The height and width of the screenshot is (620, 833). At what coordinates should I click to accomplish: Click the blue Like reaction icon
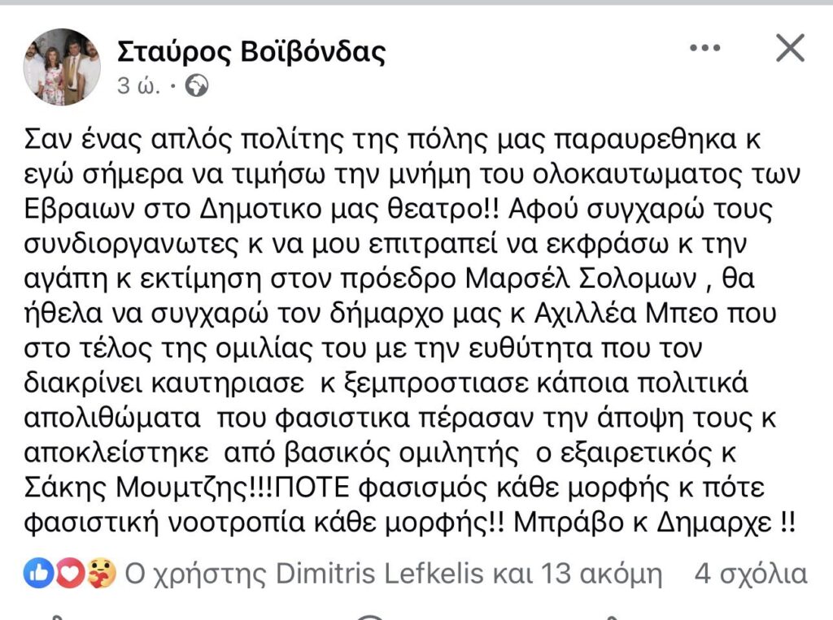(37, 574)
